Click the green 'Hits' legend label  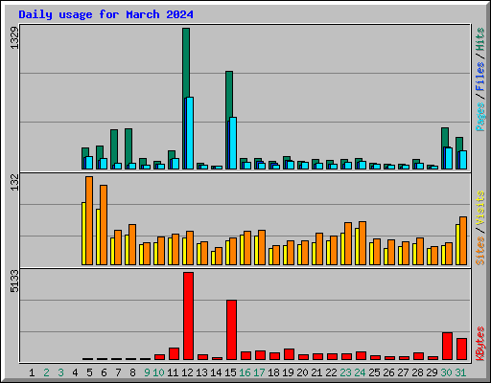pos(479,39)
